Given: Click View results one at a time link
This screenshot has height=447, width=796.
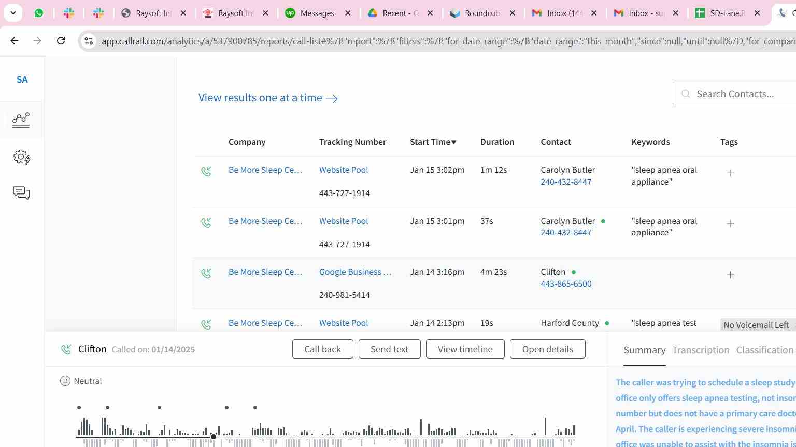Looking at the screenshot, I should [x=268, y=98].
